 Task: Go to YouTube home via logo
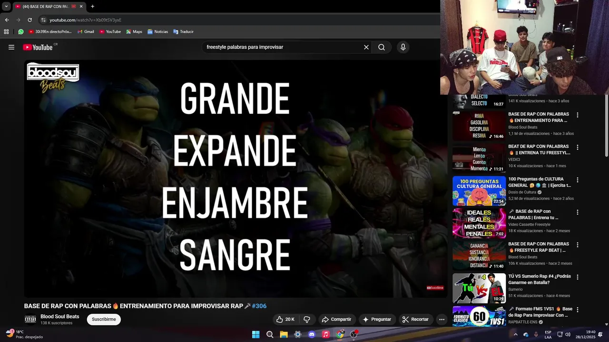coord(38,47)
